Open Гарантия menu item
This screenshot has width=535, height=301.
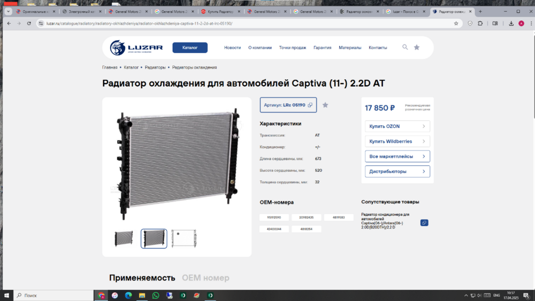point(323,48)
